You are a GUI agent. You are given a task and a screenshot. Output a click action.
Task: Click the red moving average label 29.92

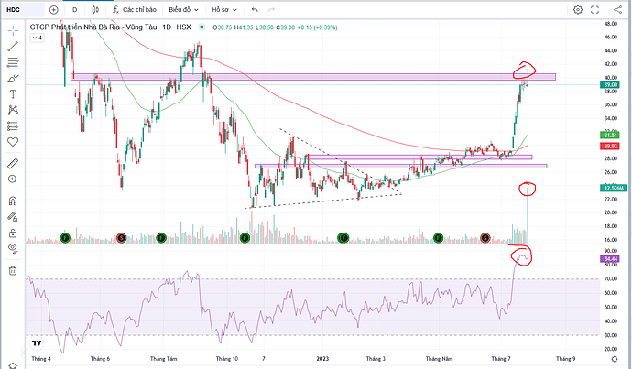610,146
